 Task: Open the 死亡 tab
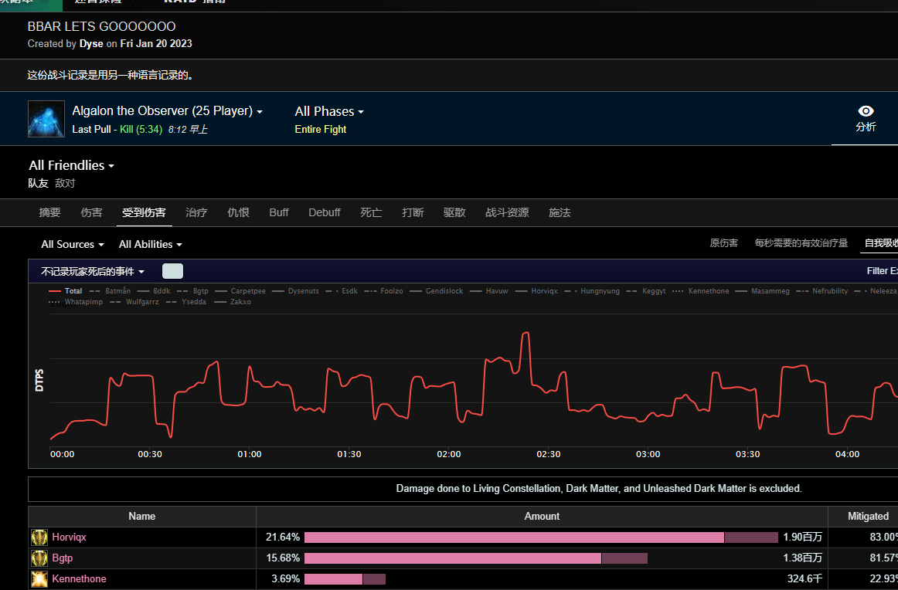point(371,212)
